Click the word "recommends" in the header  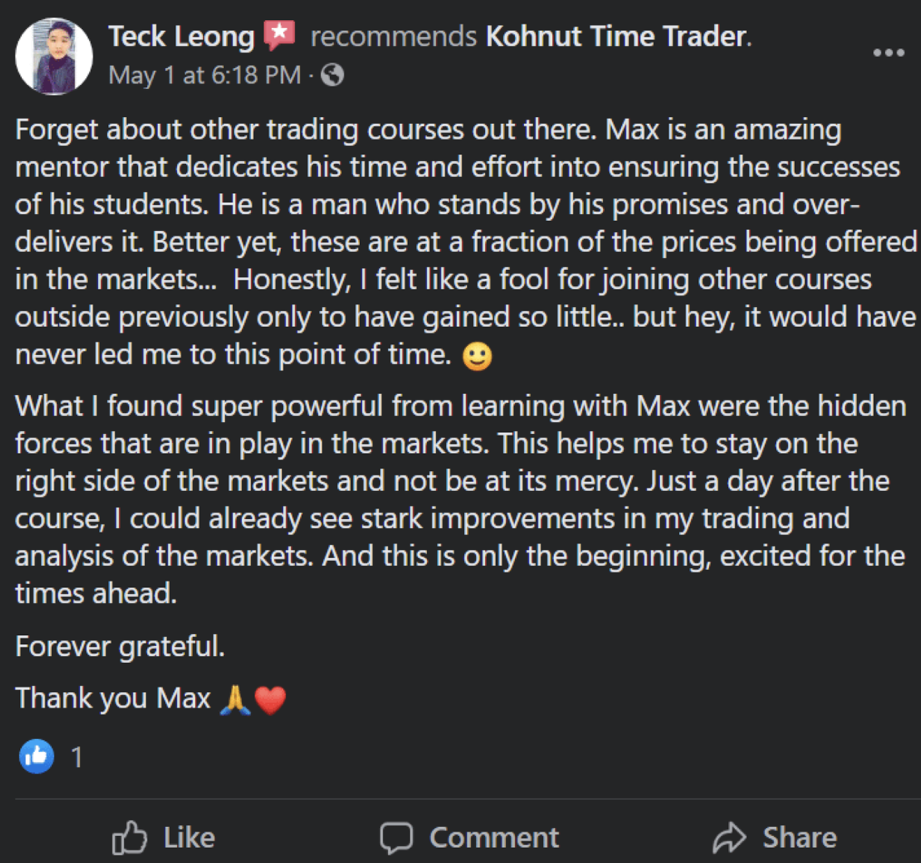tap(393, 37)
